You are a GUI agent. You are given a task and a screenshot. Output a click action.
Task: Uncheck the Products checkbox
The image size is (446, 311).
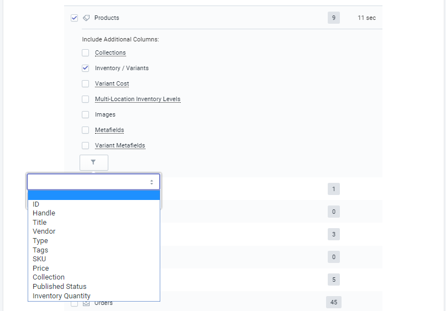74,18
